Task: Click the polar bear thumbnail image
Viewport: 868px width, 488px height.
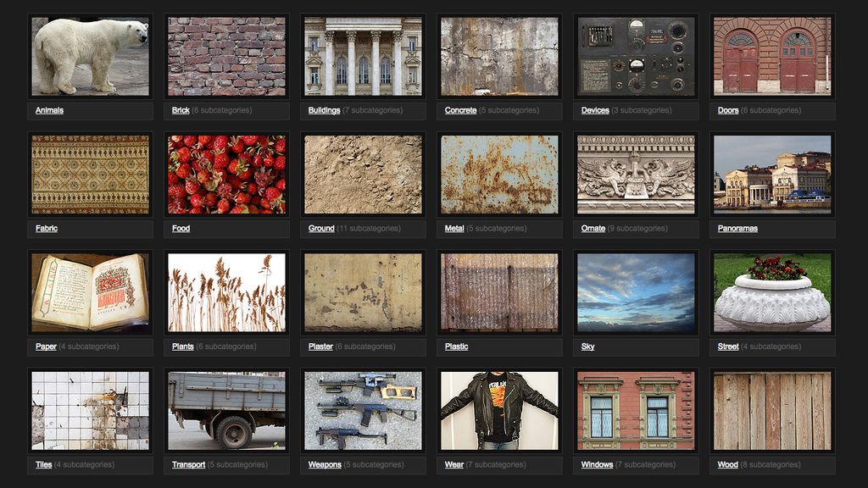Action: 90,55
